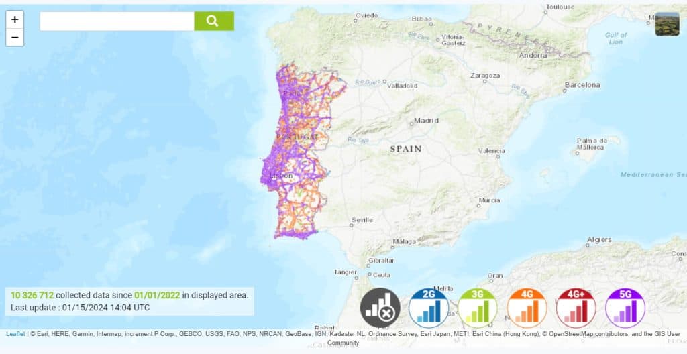687x354 pixels.
Task: Click the Oviedo city label
Action: pos(367,15)
